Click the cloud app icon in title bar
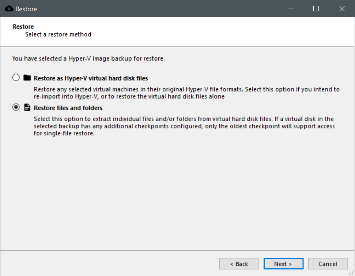This screenshot has height=276, width=355. coord(9,9)
